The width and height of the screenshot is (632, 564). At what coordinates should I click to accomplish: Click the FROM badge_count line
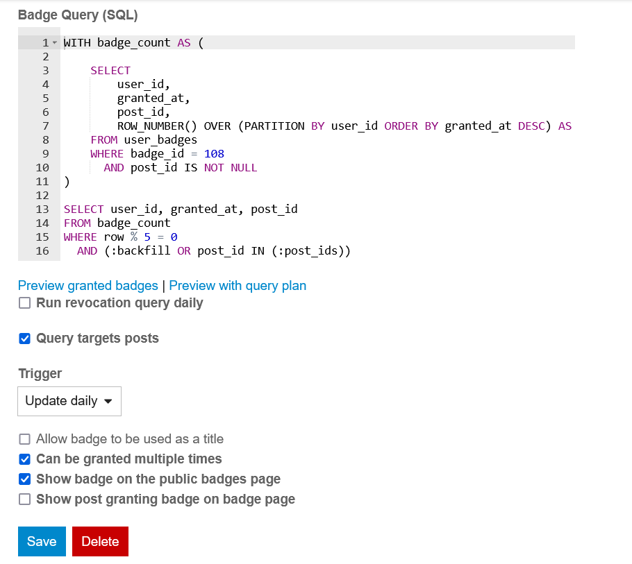117,223
